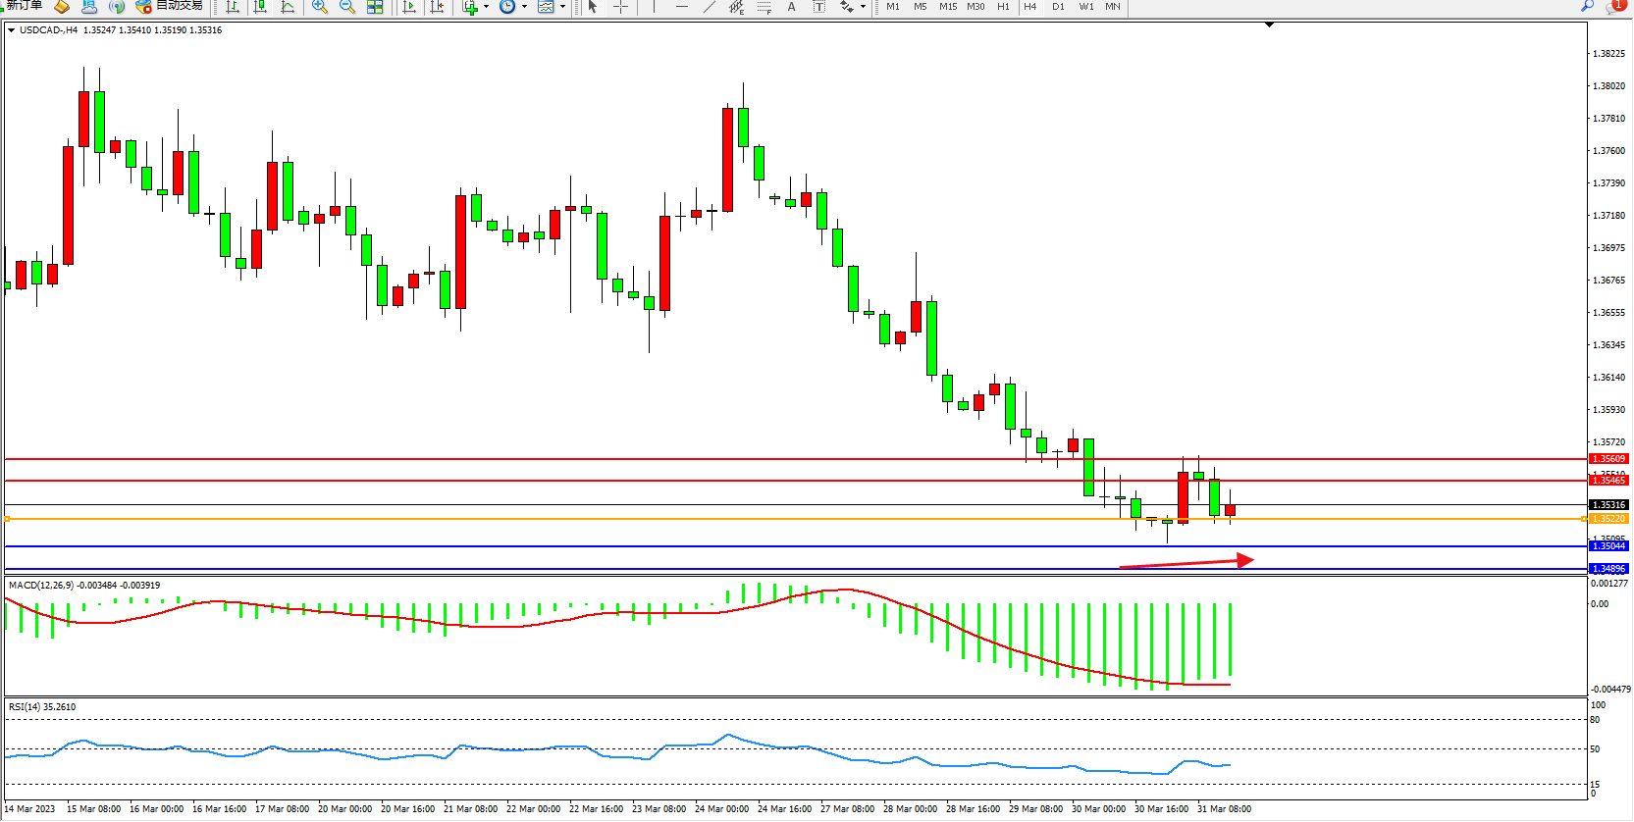
Task: Click the orange 1.35220 price level label
Action: (x=1608, y=519)
